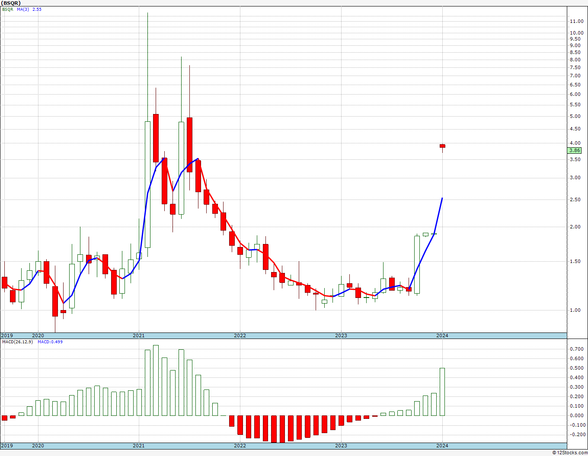This screenshot has height=456, width=588.
Task: Select 2024 on the price chart time axis
Action: (442, 336)
